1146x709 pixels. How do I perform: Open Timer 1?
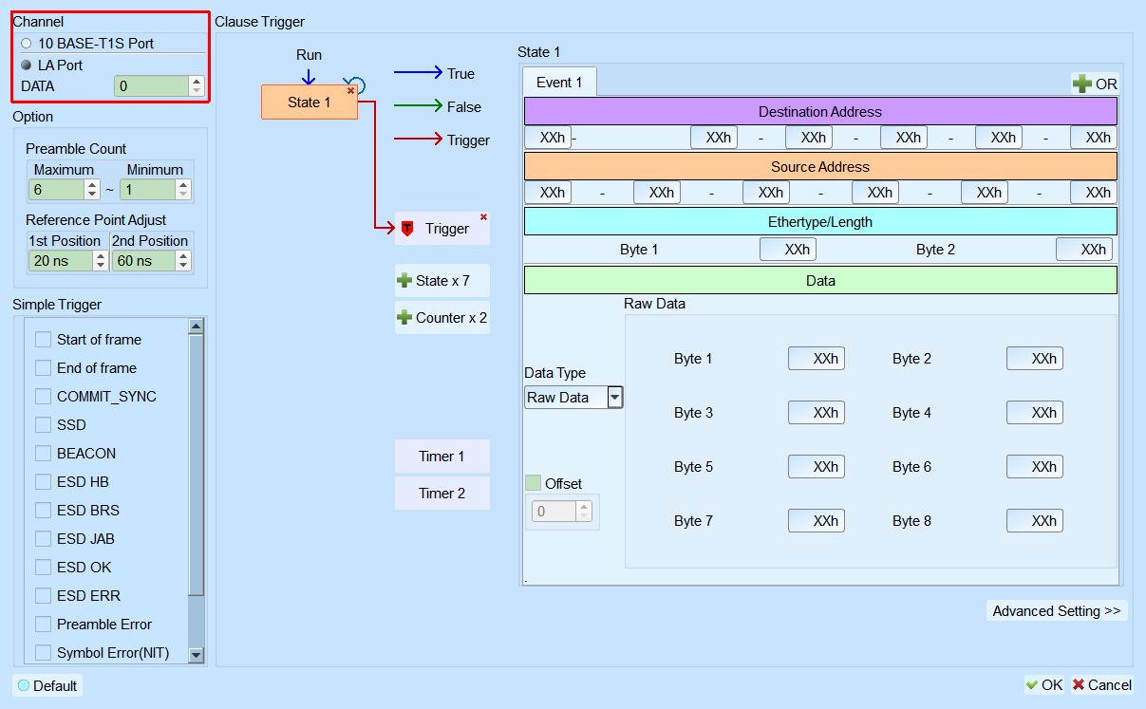click(442, 457)
